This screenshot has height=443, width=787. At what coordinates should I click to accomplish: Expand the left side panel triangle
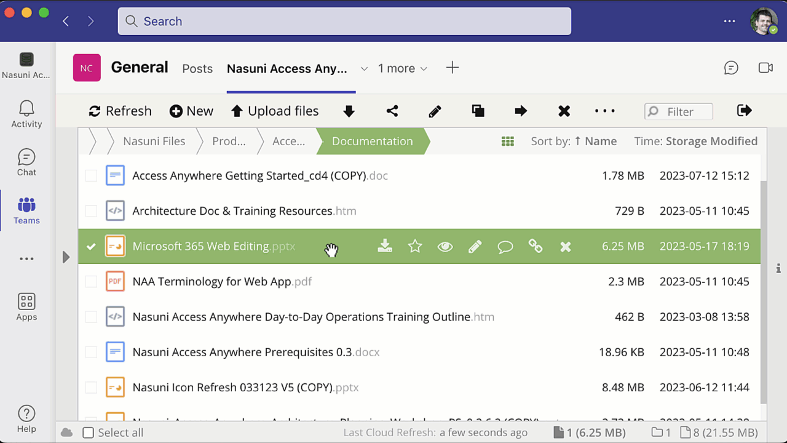(66, 257)
